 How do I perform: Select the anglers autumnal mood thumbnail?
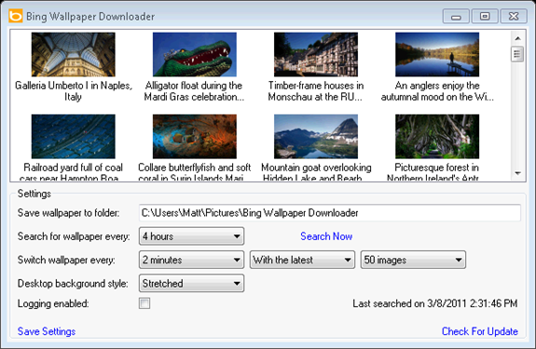pyautogui.click(x=437, y=55)
